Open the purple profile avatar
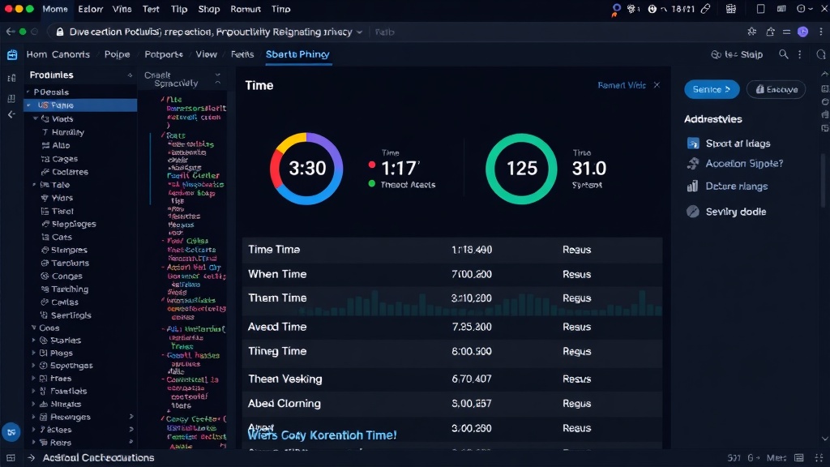Image resolution: width=830 pixels, height=467 pixels. pos(803,32)
